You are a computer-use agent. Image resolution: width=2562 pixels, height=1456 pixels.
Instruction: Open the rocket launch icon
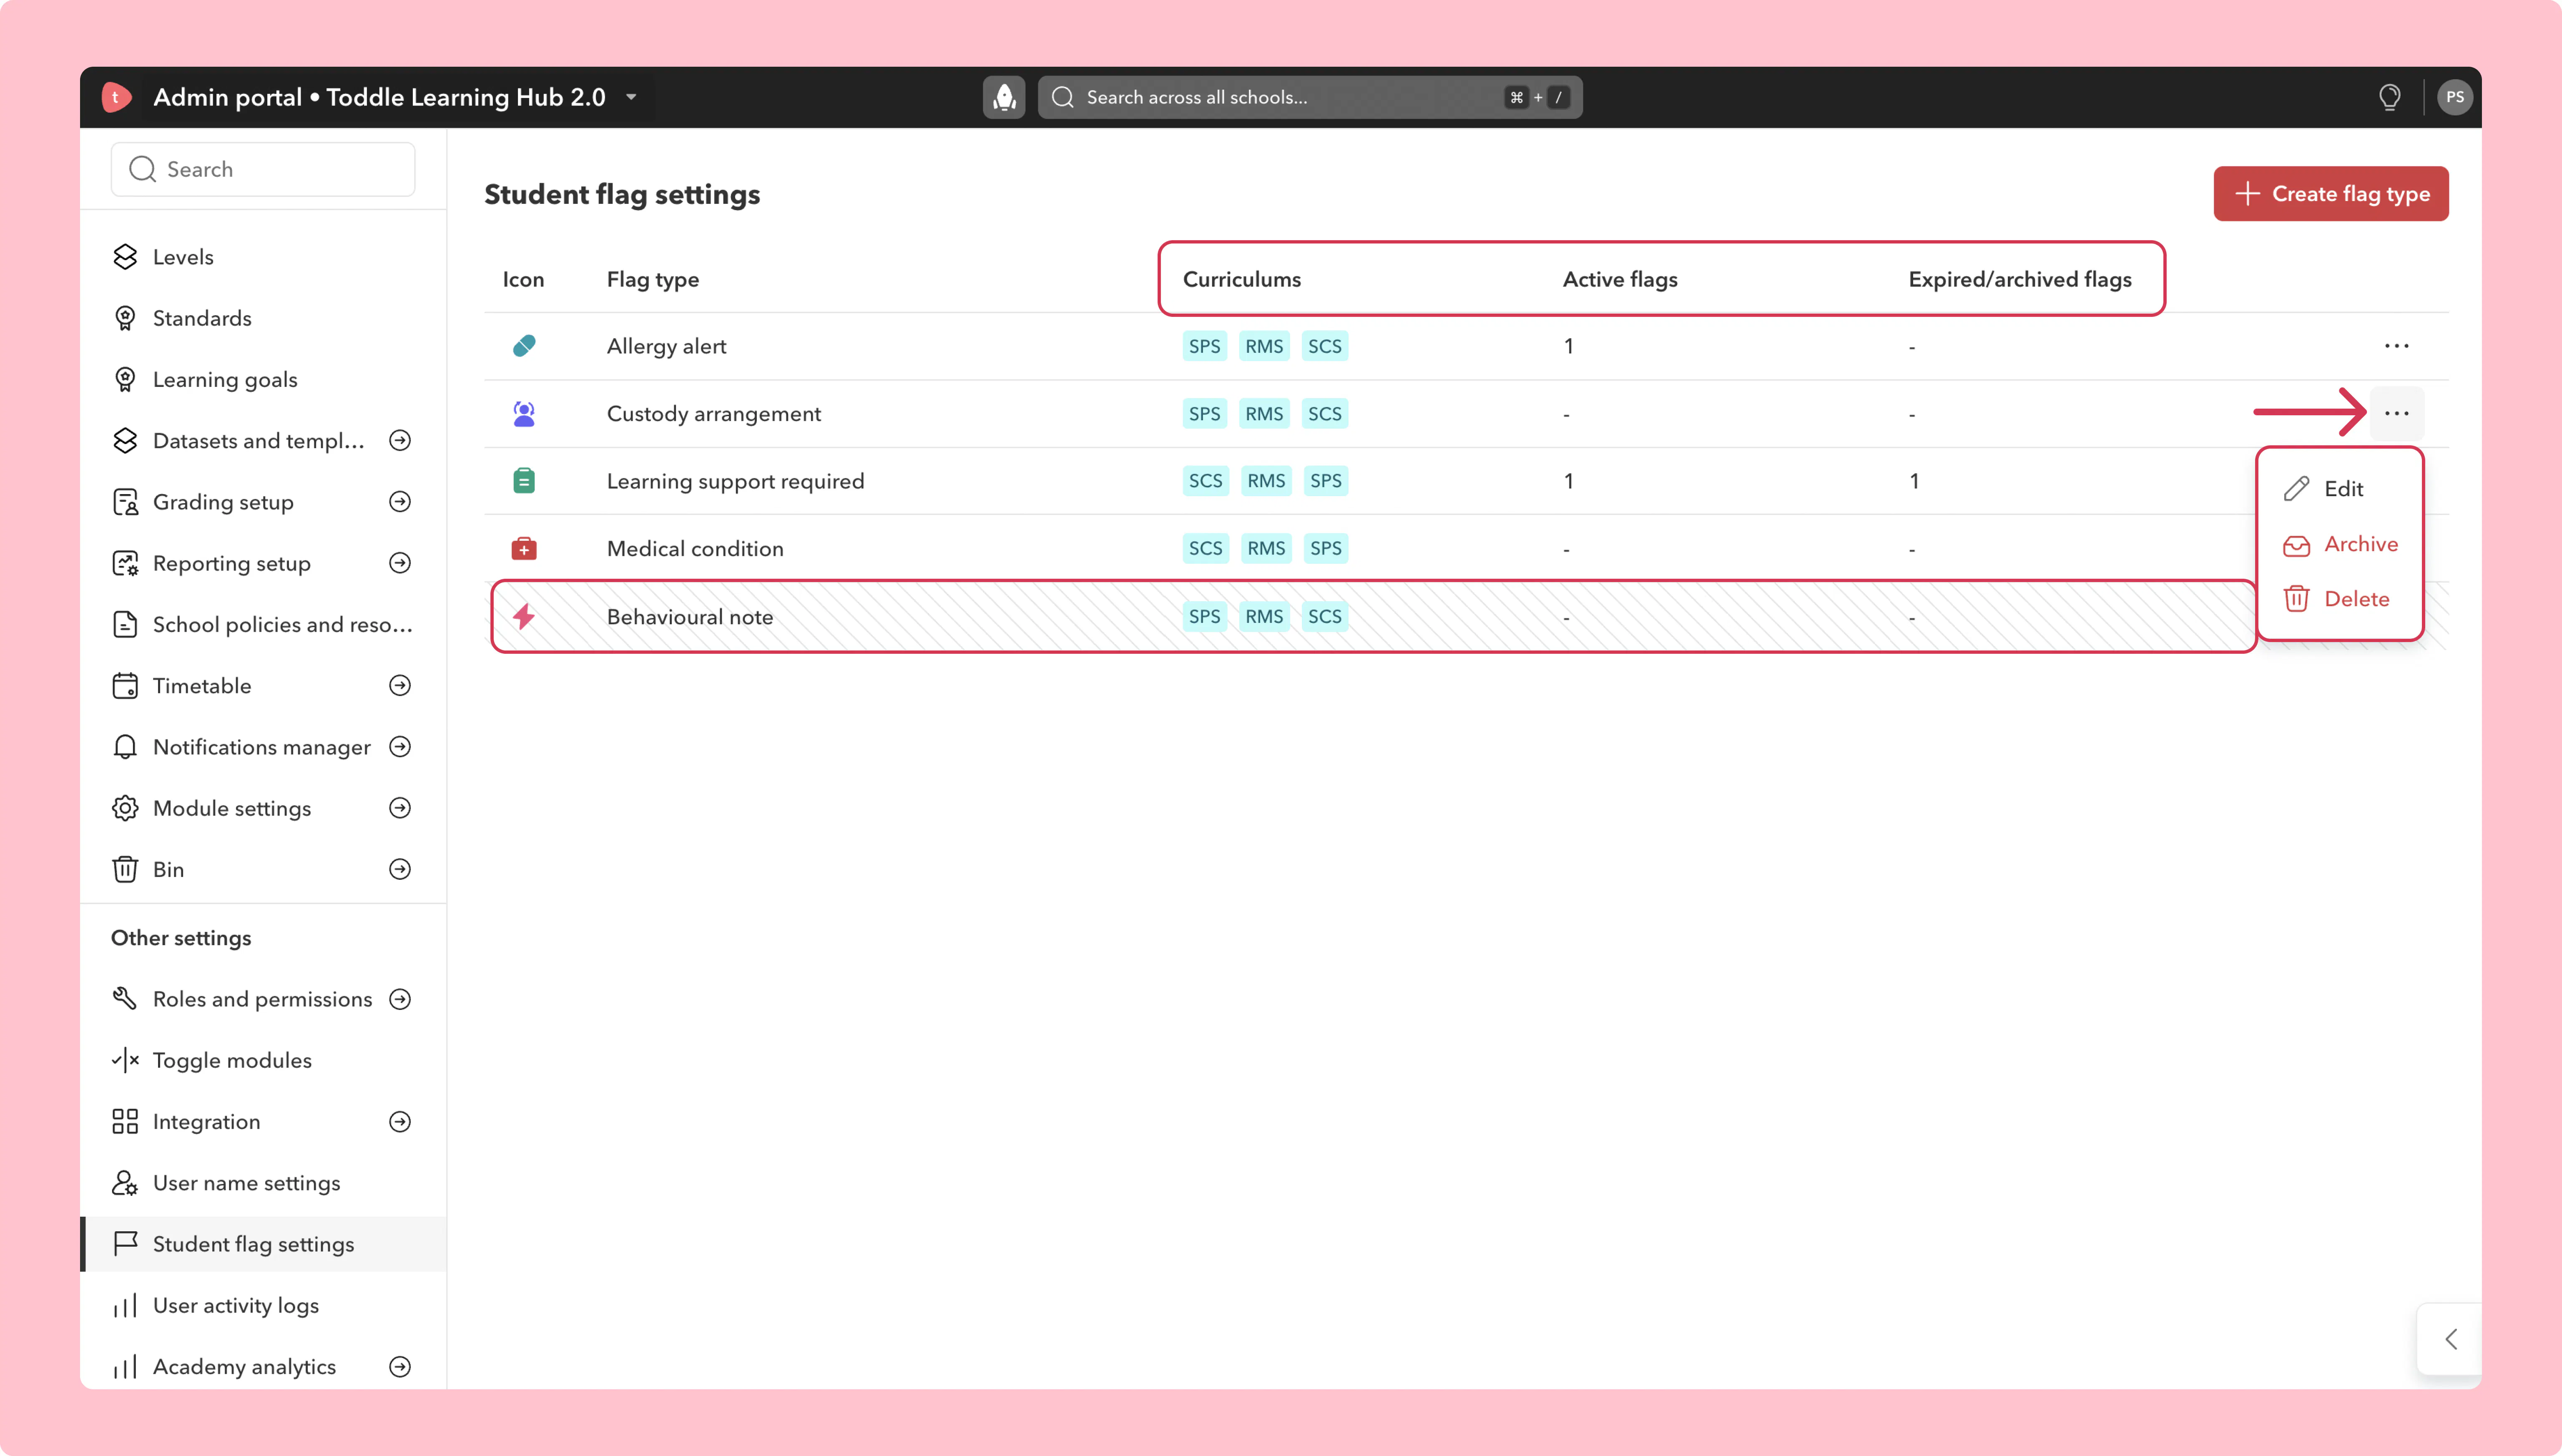point(1004,97)
